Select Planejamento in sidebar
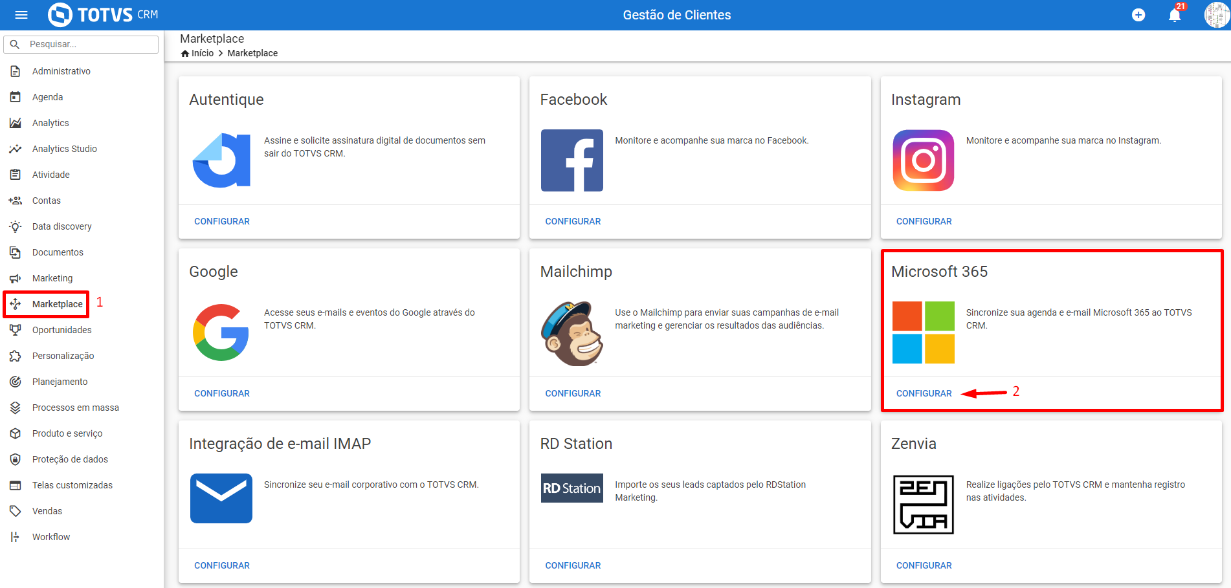The image size is (1231, 588). 60,382
